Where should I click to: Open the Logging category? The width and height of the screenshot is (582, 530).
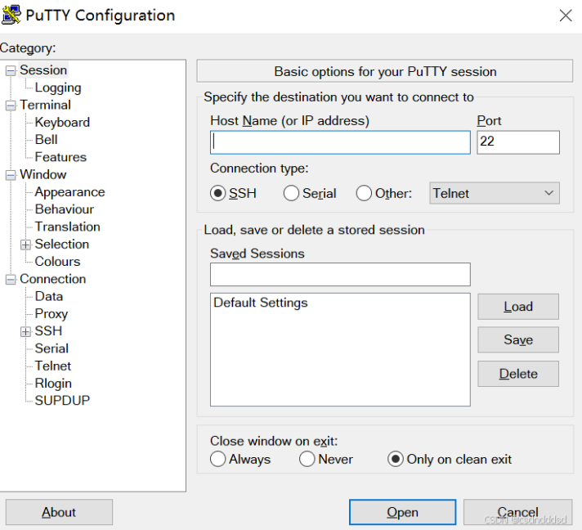(57, 88)
